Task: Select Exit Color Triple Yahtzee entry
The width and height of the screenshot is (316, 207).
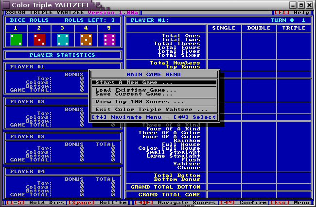Action: 152,110
